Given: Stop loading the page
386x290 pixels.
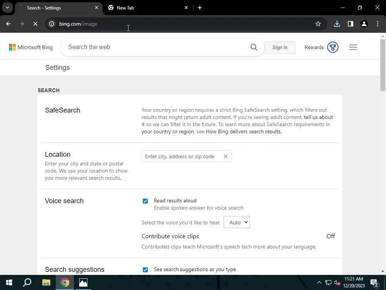Looking at the screenshot, I should point(35,24).
